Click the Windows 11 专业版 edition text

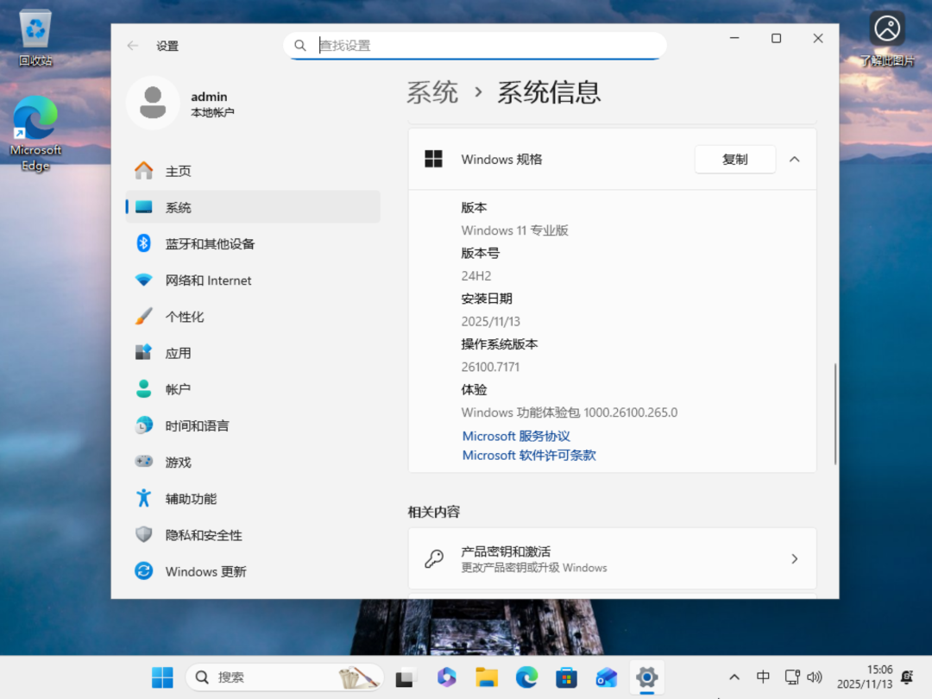point(514,230)
